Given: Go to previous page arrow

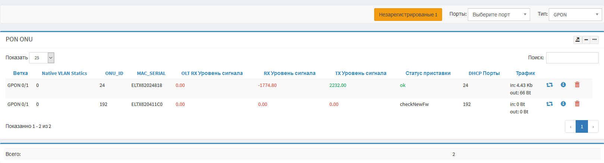Looking at the screenshot, I should click(x=570, y=126).
